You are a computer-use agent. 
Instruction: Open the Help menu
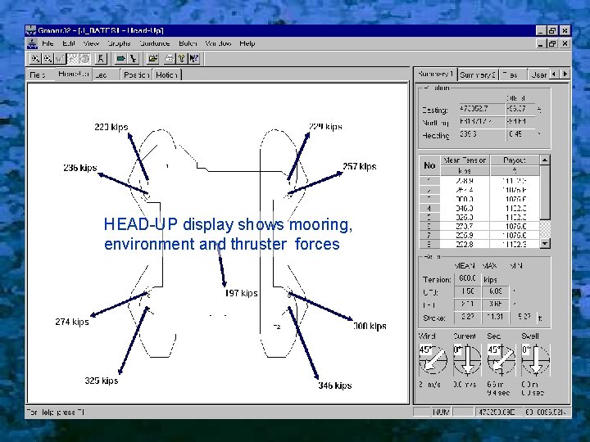247,43
